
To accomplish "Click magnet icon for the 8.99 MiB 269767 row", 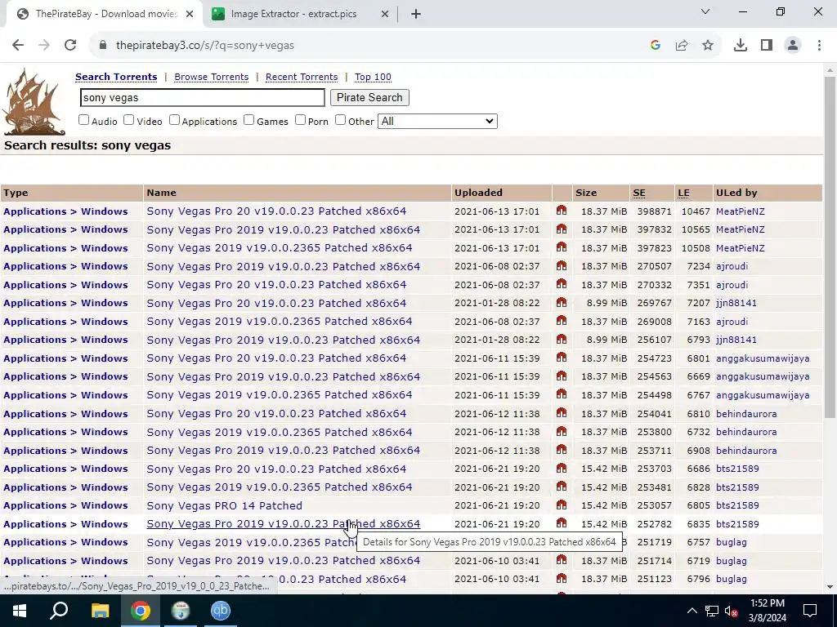I will 561,302.
